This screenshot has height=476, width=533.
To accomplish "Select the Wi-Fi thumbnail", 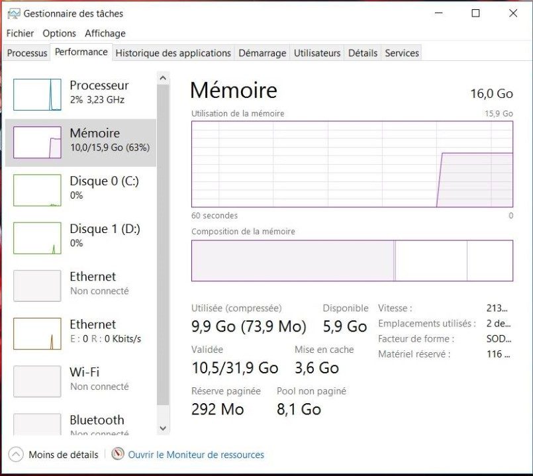I will pos(37,381).
